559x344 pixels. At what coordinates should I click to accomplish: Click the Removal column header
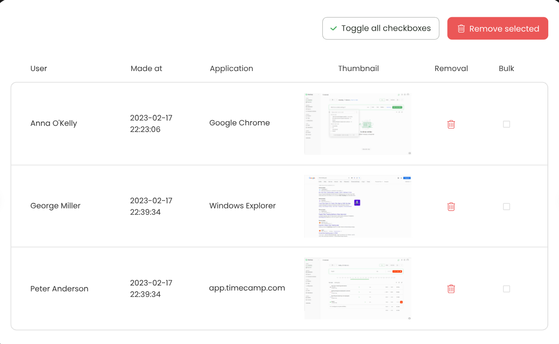click(451, 69)
